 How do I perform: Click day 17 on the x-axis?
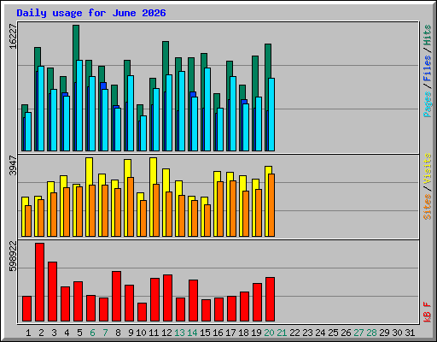230,333
